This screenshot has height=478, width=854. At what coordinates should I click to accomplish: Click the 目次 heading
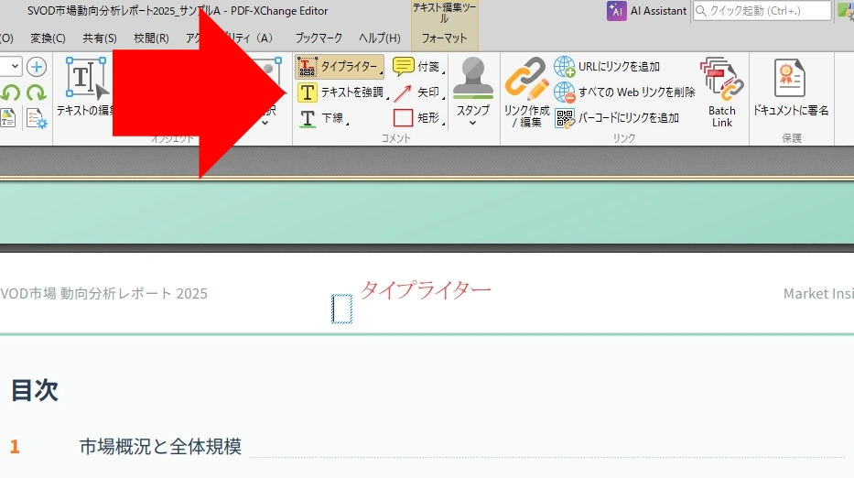[34, 390]
